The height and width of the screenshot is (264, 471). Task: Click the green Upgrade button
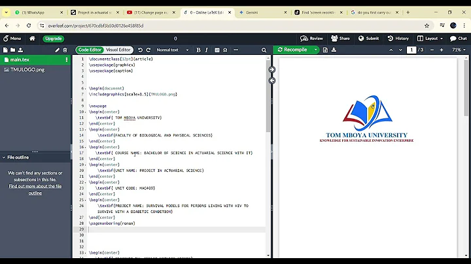tap(54, 39)
